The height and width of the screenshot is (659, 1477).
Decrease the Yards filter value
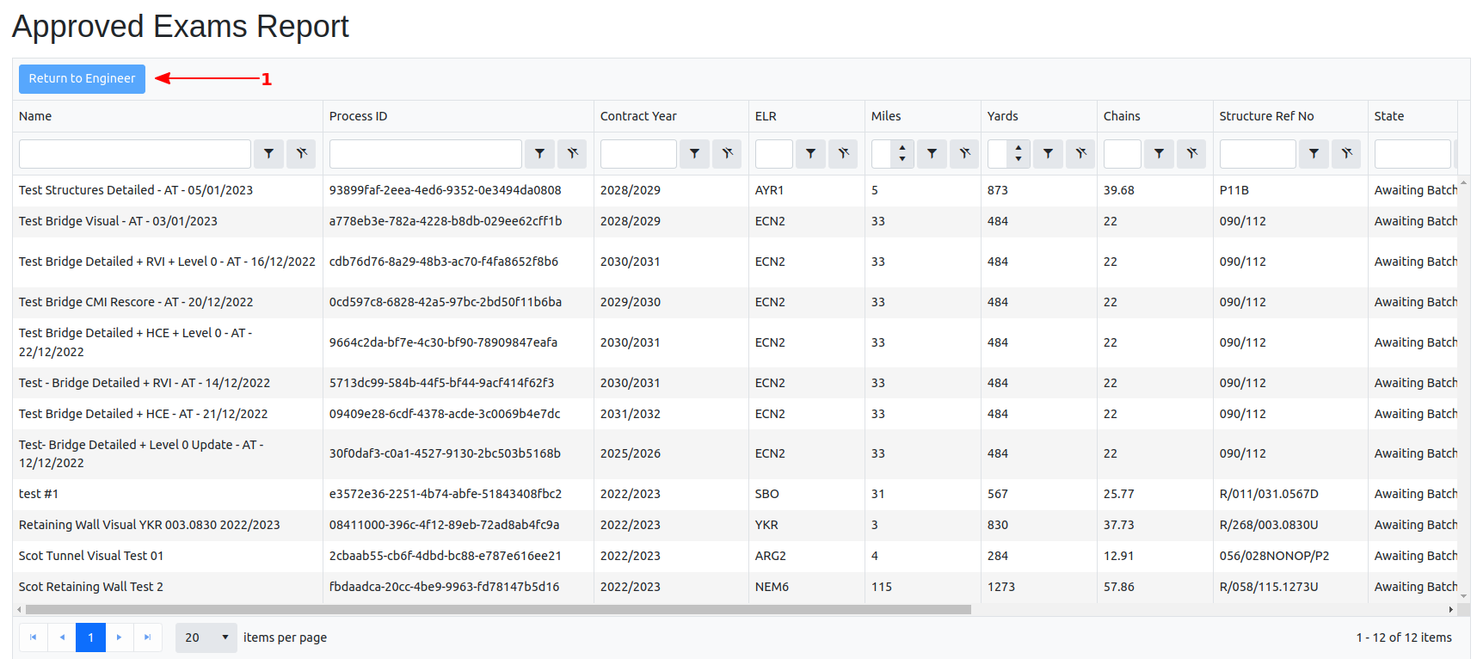tap(1018, 159)
